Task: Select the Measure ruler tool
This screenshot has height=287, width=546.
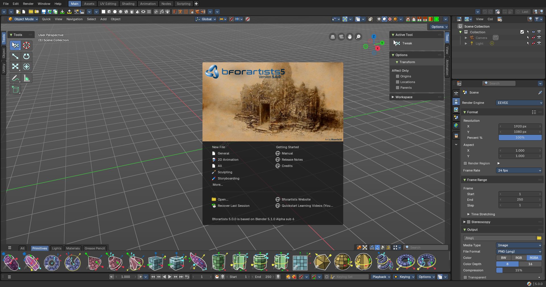Action: coord(26,78)
